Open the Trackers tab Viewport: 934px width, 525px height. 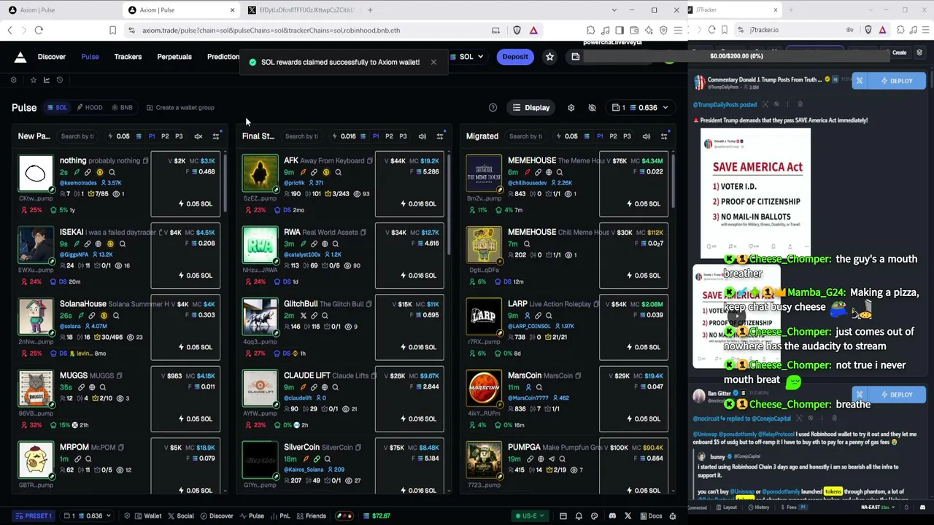pyautogui.click(x=128, y=57)
